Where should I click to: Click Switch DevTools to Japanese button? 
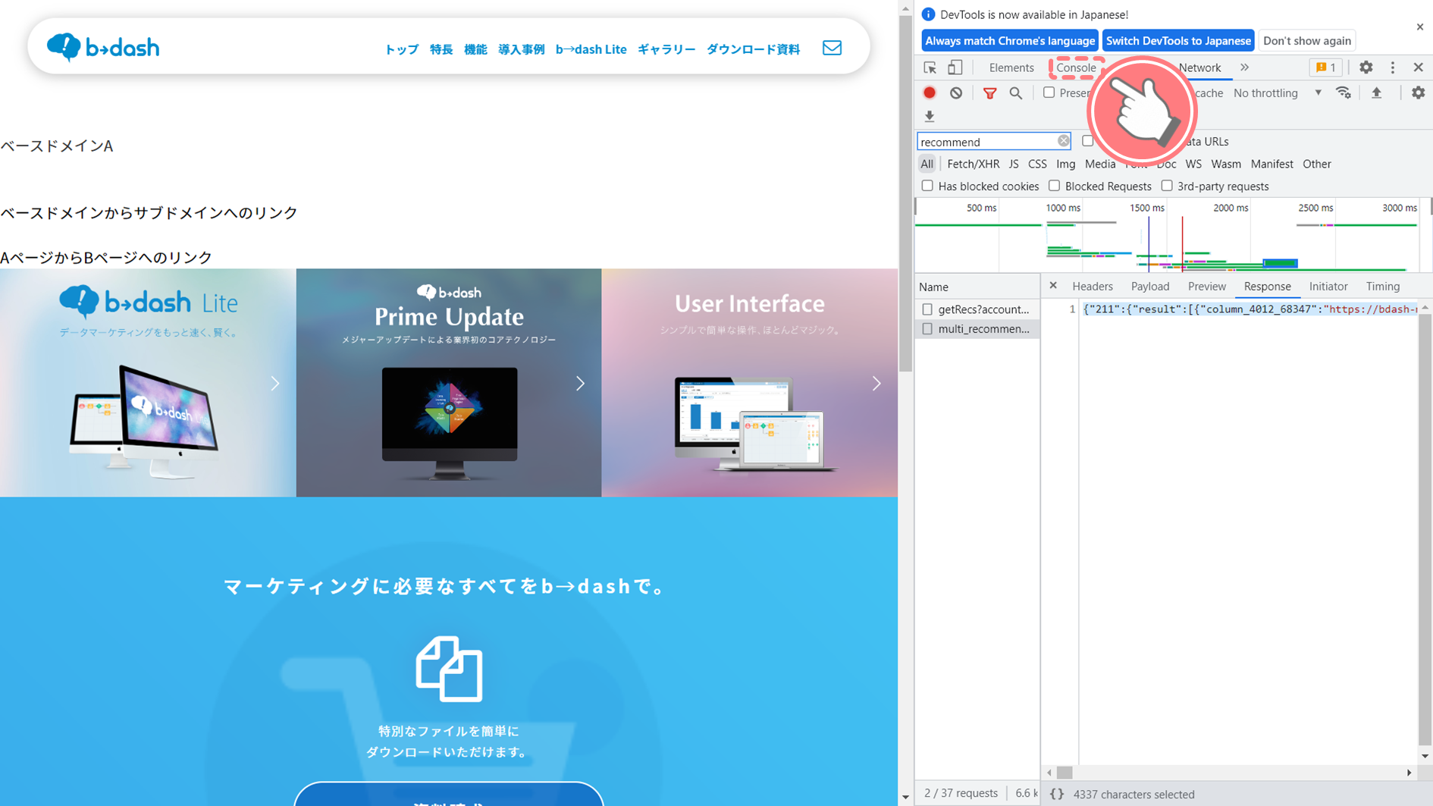pos(1178,40)
